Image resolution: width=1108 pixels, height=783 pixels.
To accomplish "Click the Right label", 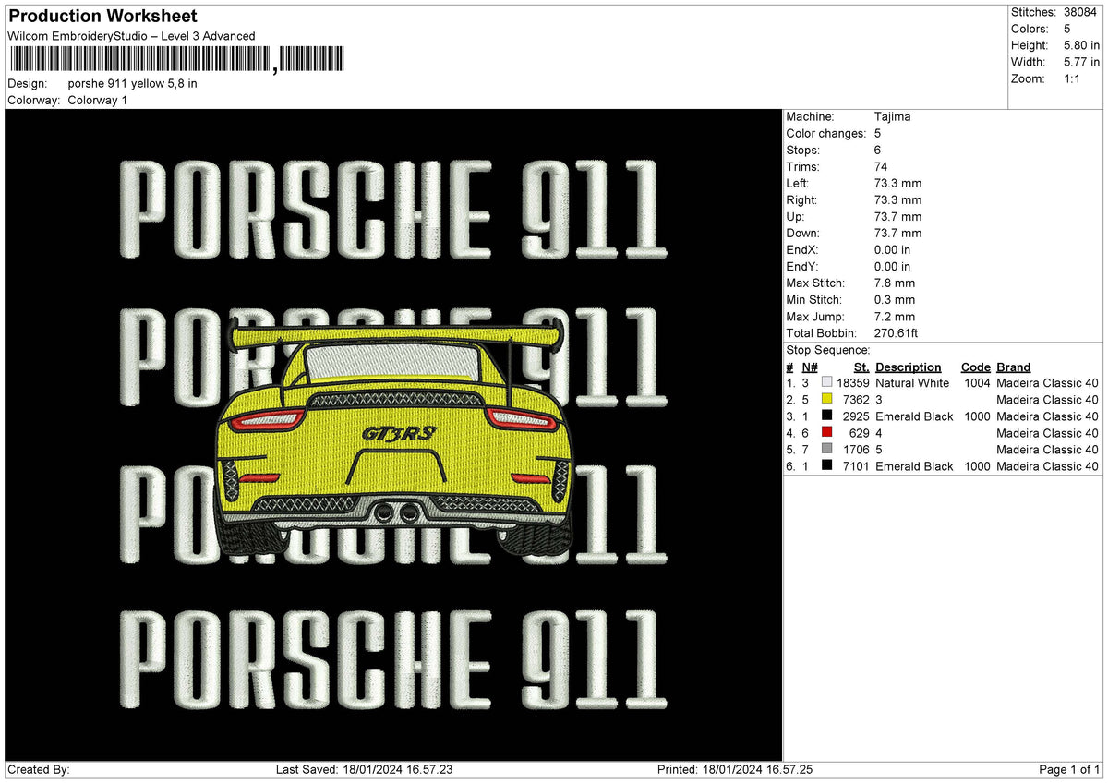I will click(x=802, y=200).
